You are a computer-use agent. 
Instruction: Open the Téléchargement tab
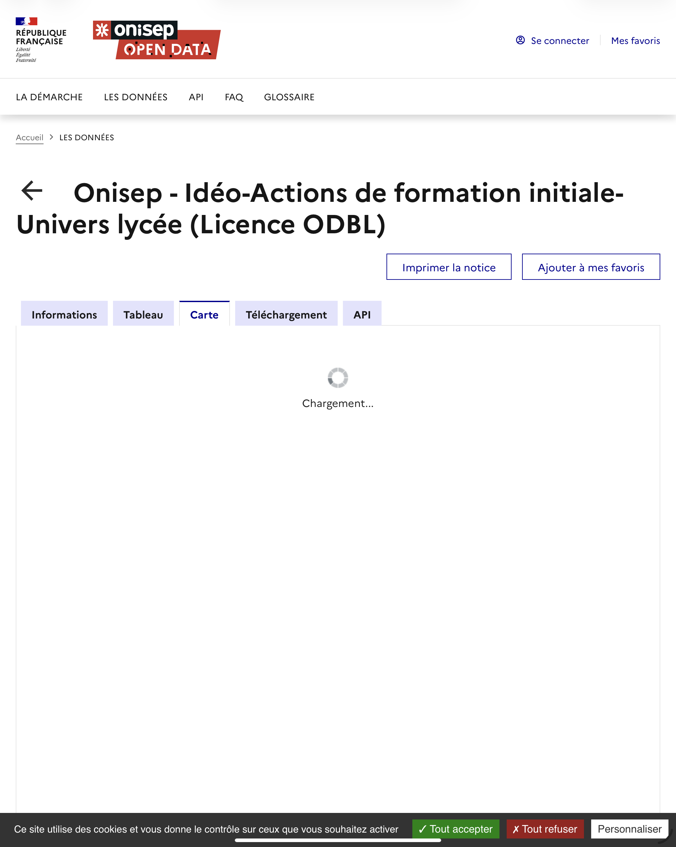[286, 314]
